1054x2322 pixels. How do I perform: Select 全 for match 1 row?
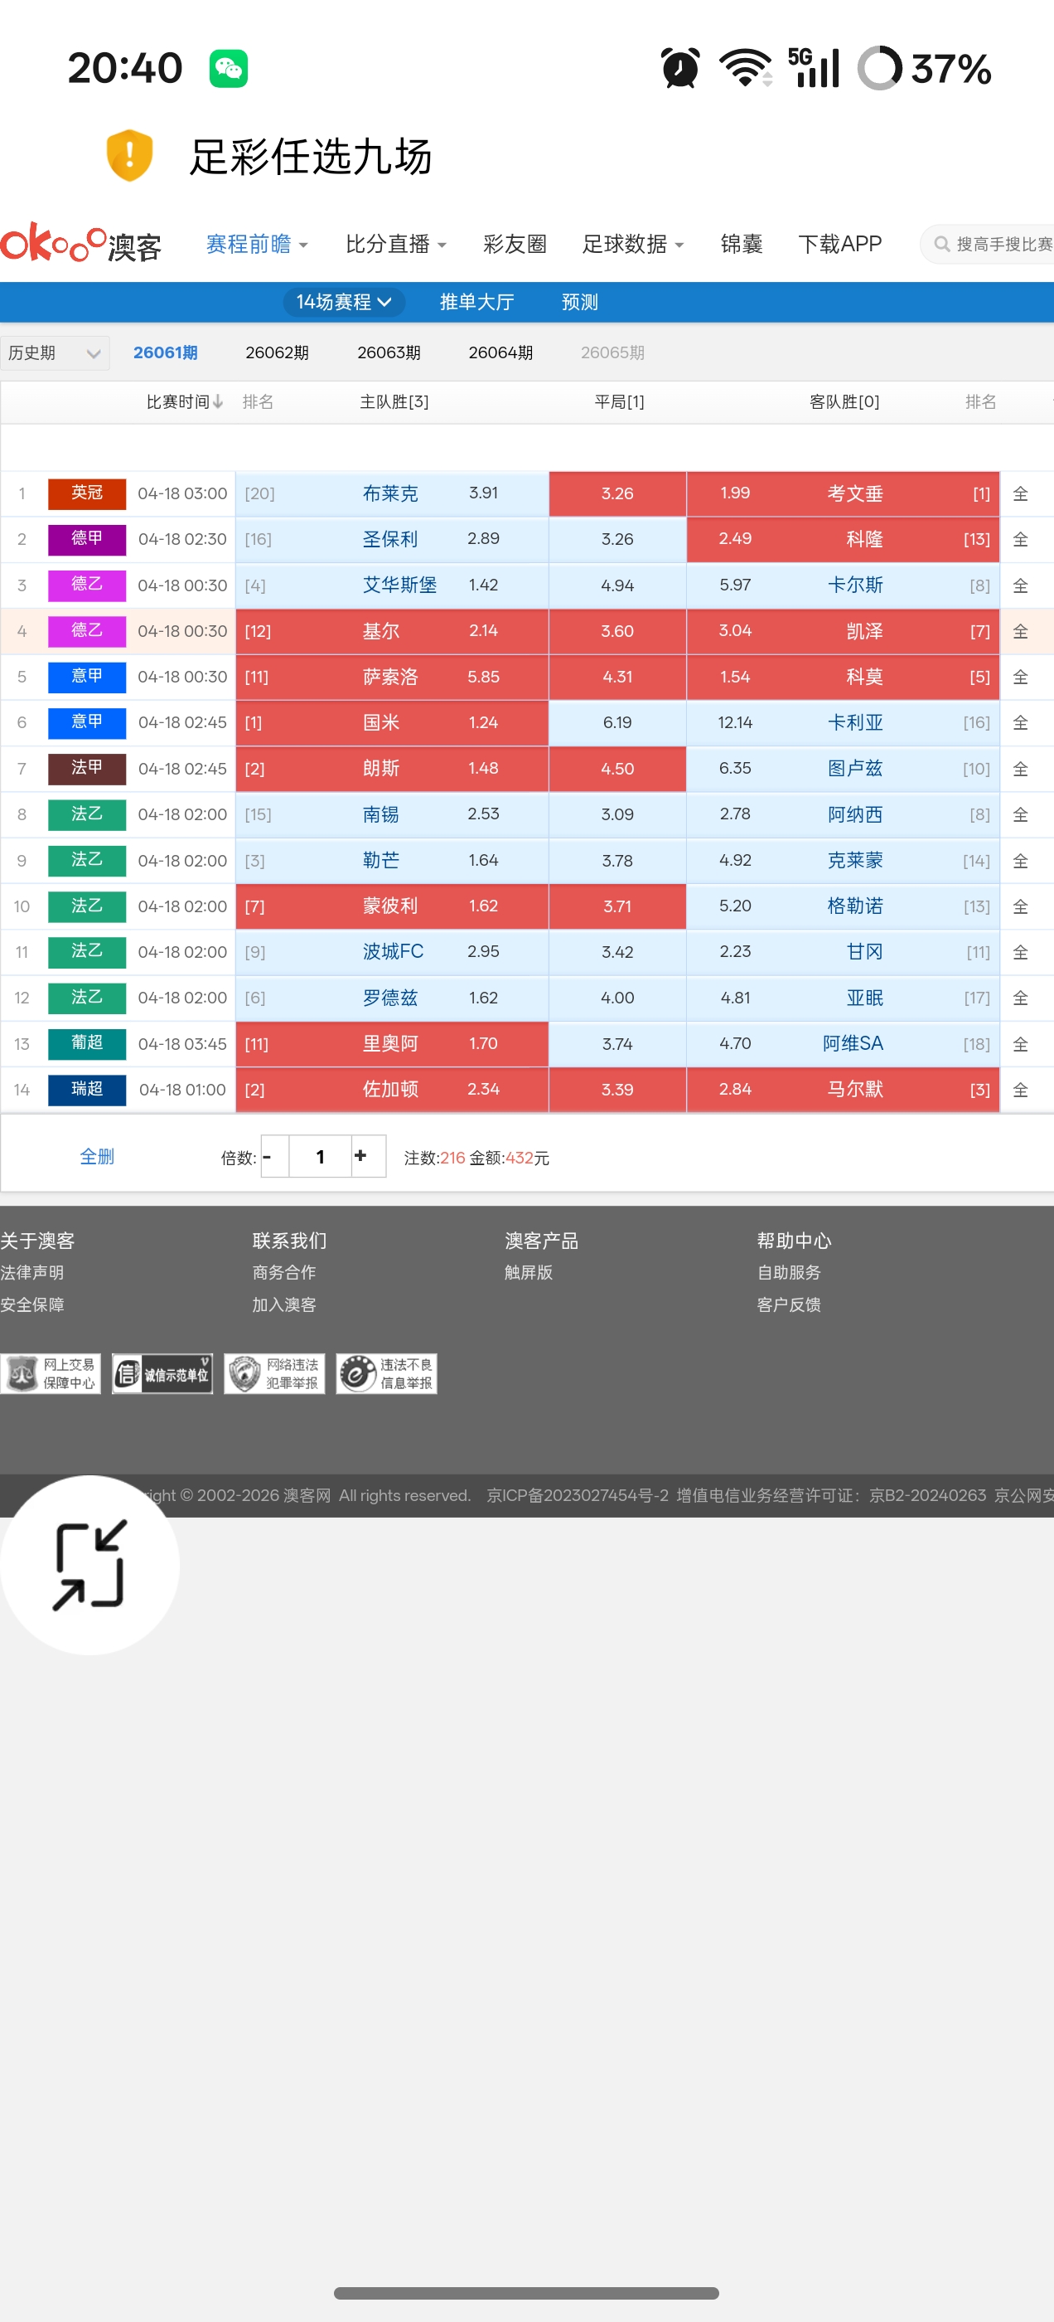[1020, 494]
